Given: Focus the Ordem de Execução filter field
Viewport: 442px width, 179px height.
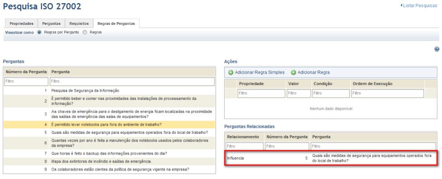Looking at the screenshot, I should [387, 93].
